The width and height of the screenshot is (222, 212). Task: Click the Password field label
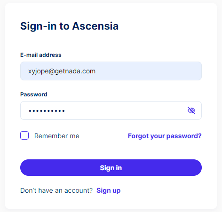click(34, 94)
